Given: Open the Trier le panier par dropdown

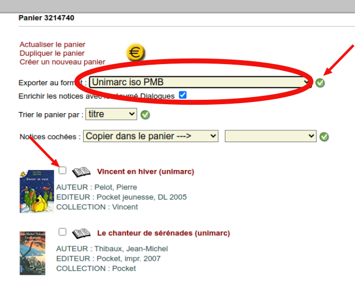Looking at the screenshot, I should point(112,114).
